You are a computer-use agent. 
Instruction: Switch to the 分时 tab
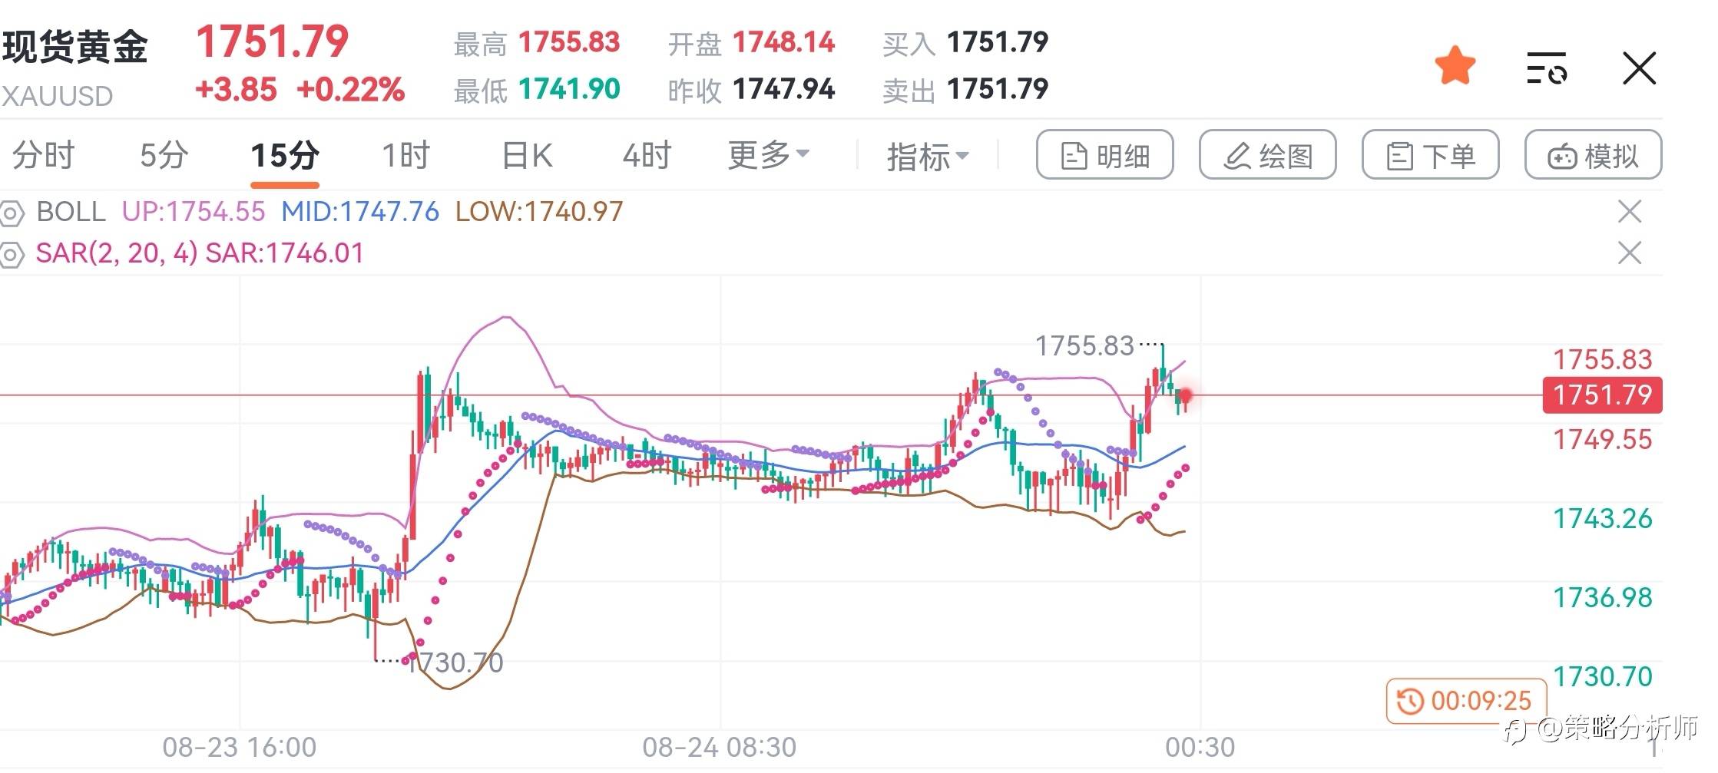click(x=43, y=155)
